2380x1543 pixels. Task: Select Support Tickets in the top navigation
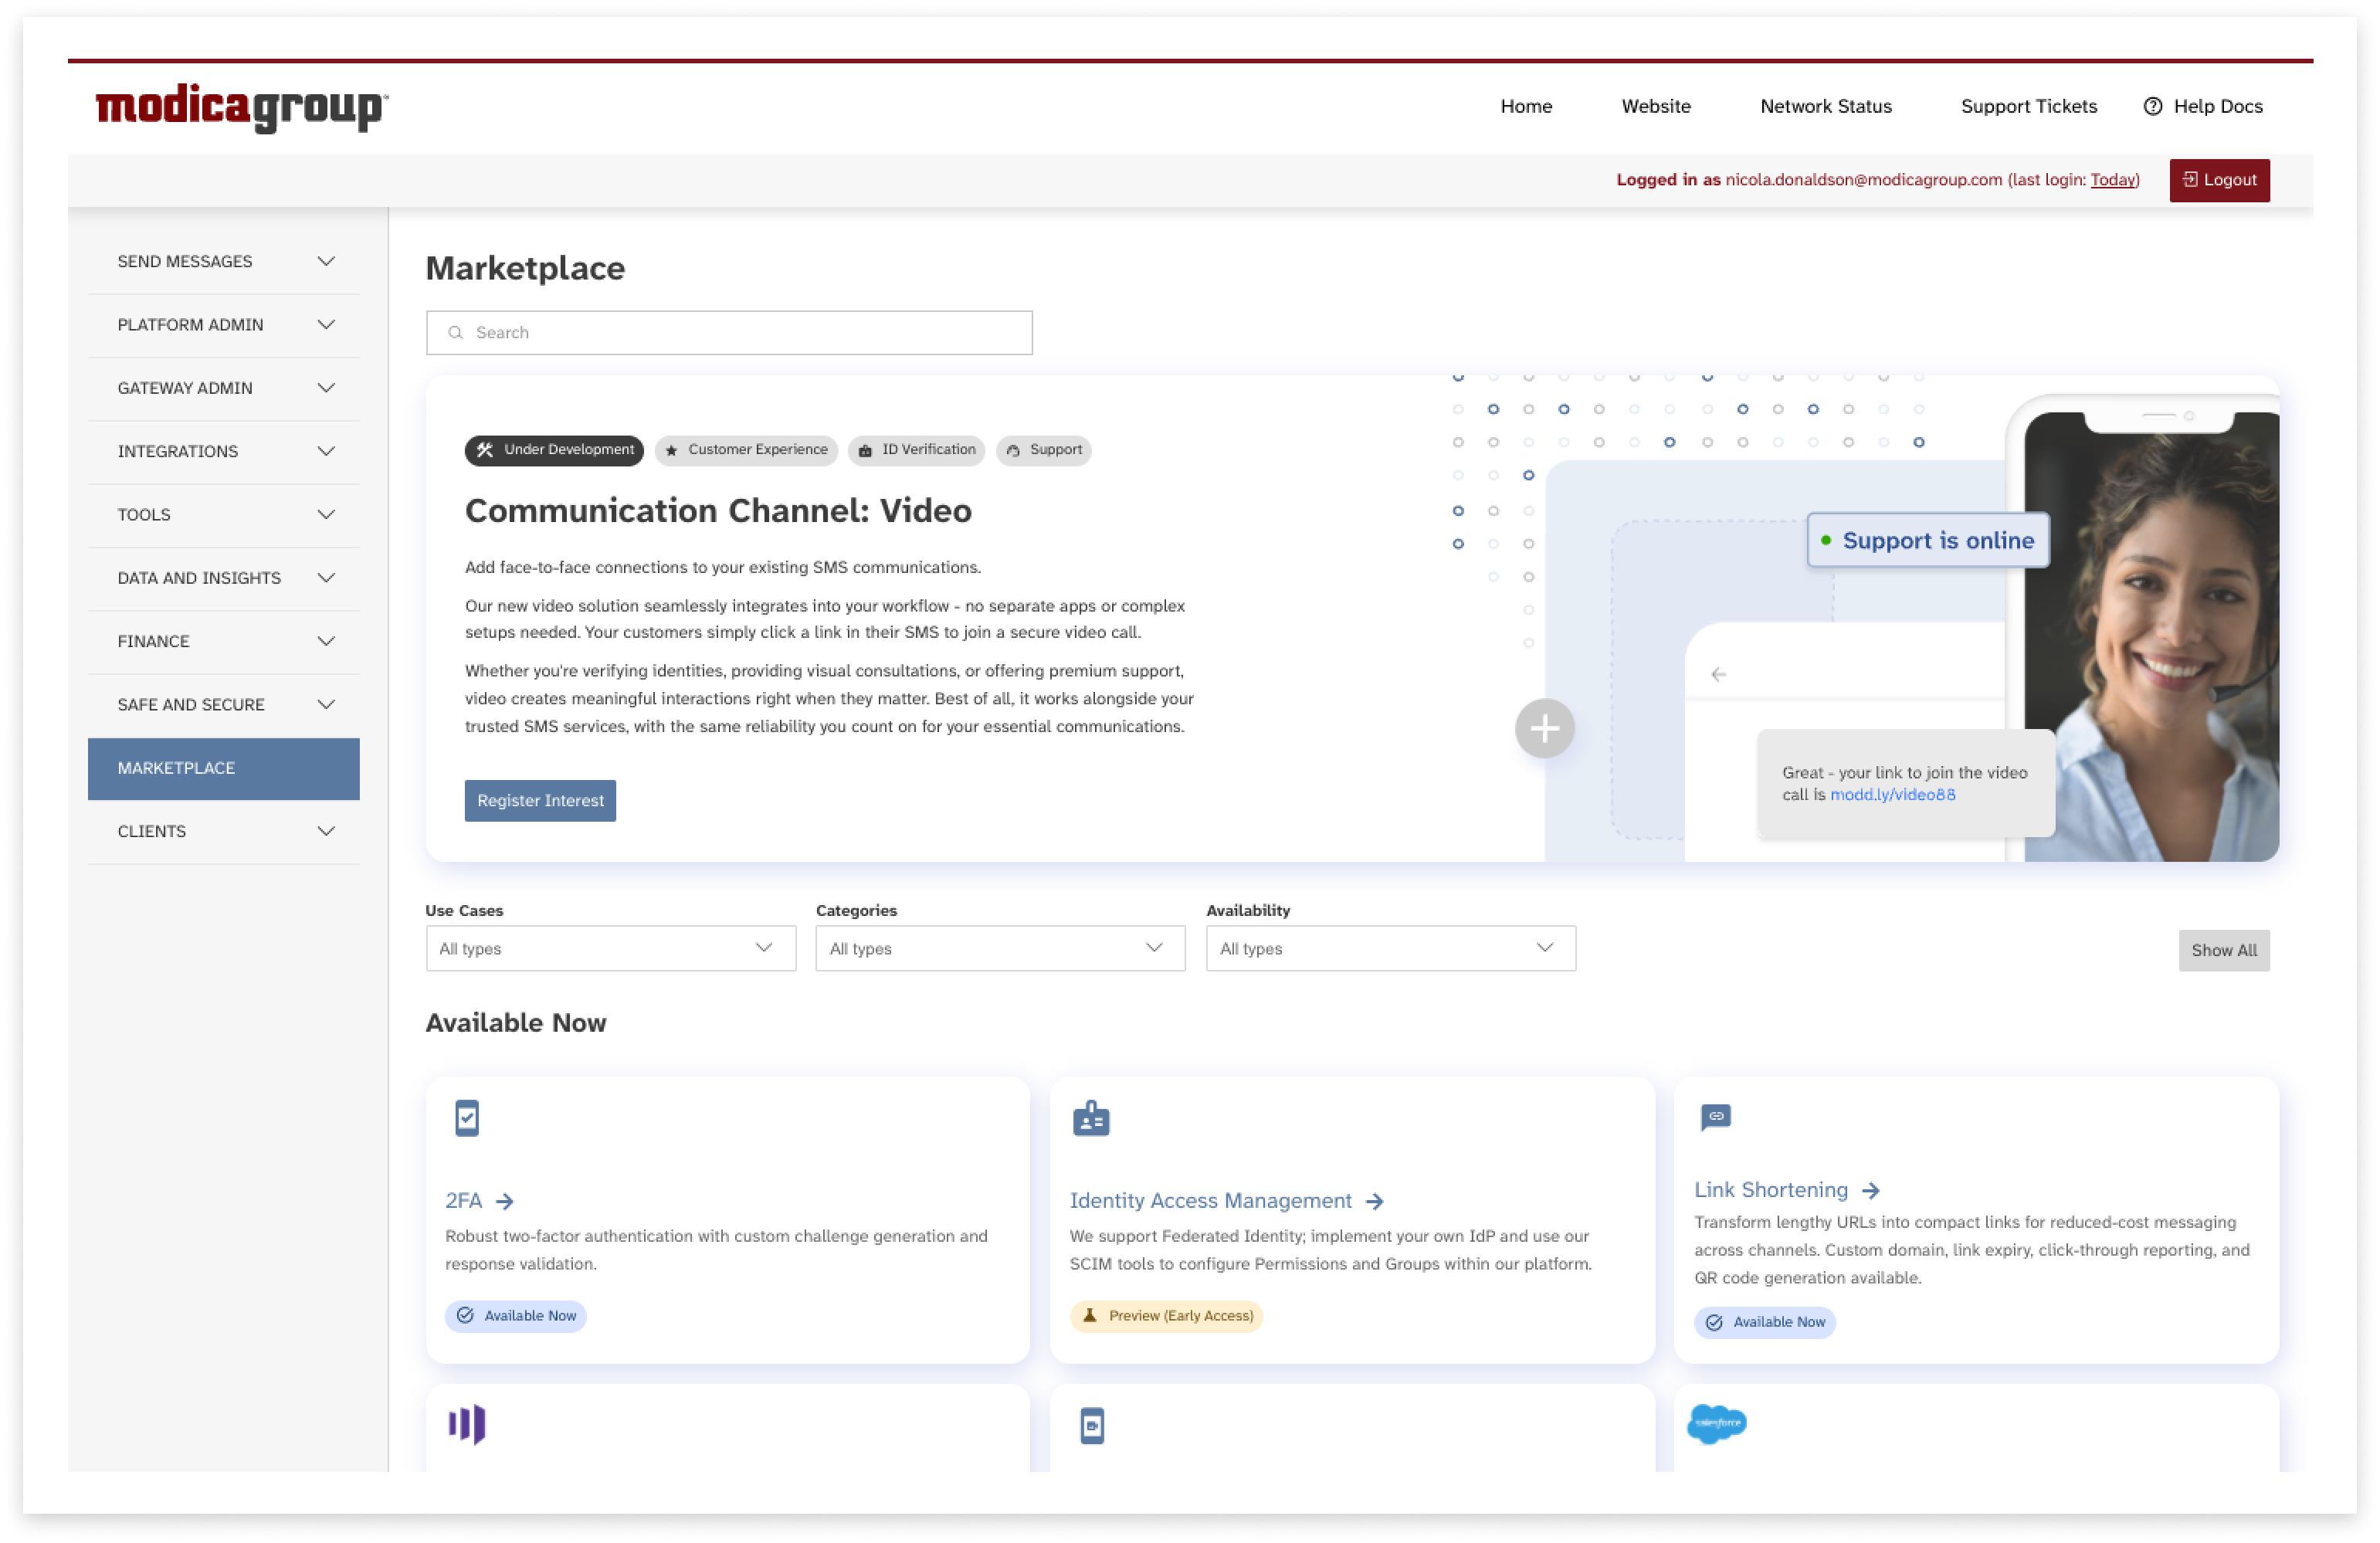click(x=2028, y=106)
